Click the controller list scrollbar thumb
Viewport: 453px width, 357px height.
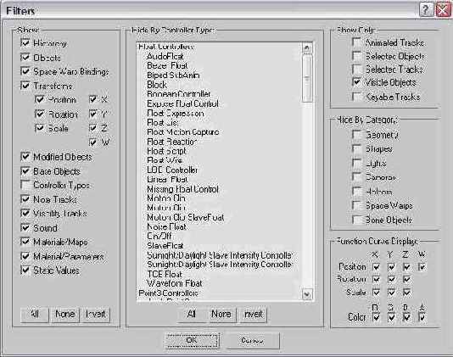click(306, 78)
